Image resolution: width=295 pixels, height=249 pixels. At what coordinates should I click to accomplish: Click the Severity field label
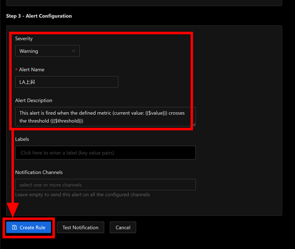click(x=24, y=38)
